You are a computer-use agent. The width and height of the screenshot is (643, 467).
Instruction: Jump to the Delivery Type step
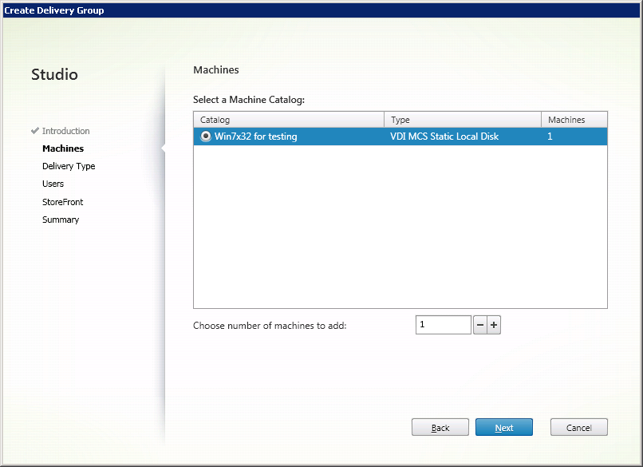[x=69, y=166]
